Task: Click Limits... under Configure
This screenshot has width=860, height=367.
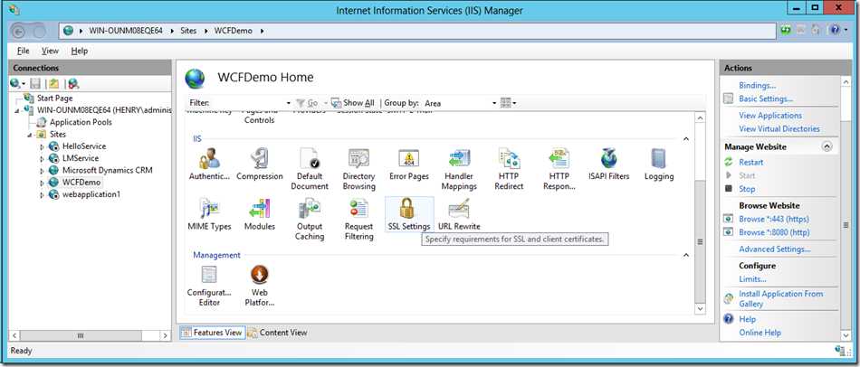Action: click(x=752, y=279)
